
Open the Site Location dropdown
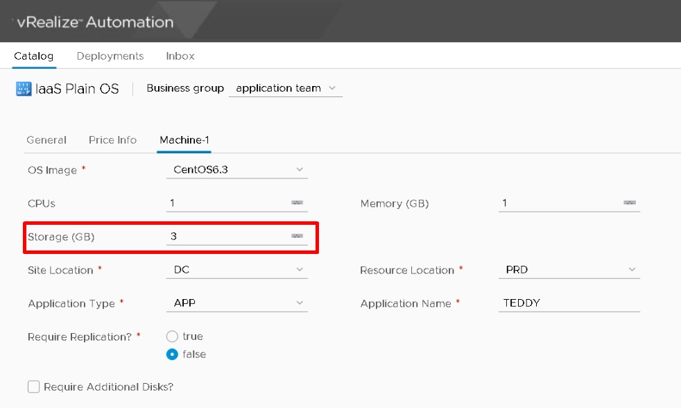[x=237, y=270]
